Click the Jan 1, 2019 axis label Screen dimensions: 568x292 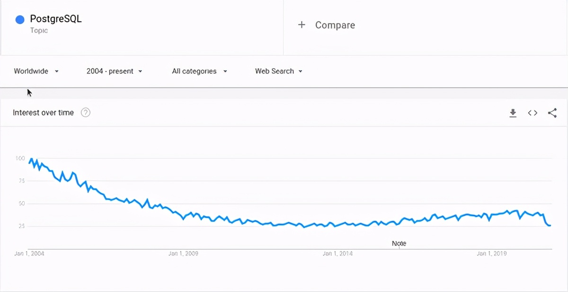(491, 254)
